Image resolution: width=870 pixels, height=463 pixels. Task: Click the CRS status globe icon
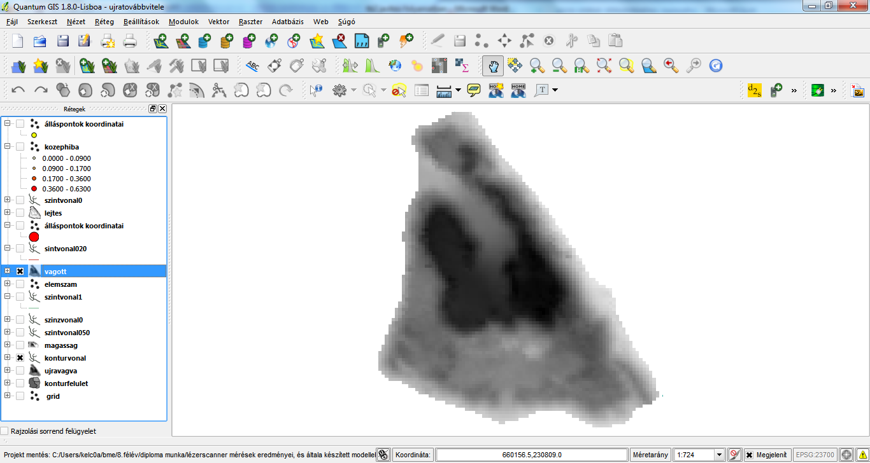(x=846, y=455)
